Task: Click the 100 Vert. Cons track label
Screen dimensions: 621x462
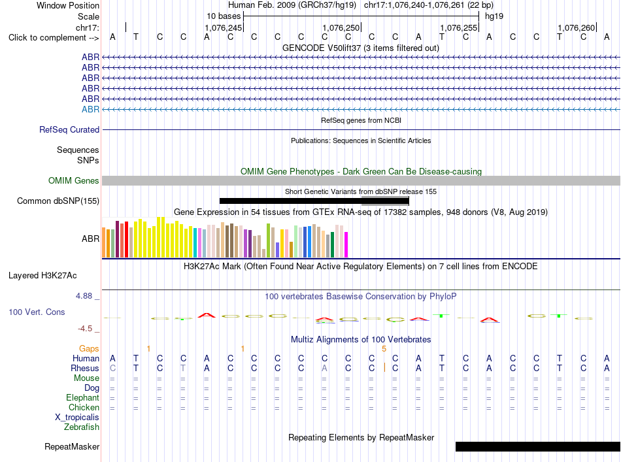Action: click(37, 312)
